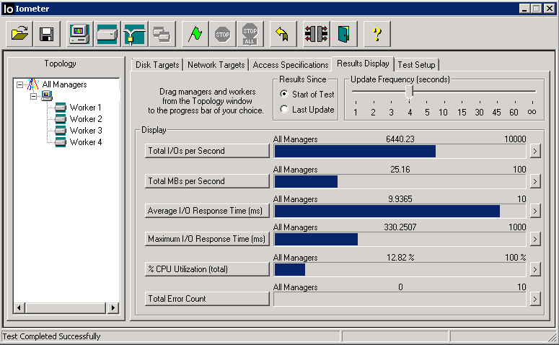Click Duplicate Selected Worker icon

pos(162,34)
